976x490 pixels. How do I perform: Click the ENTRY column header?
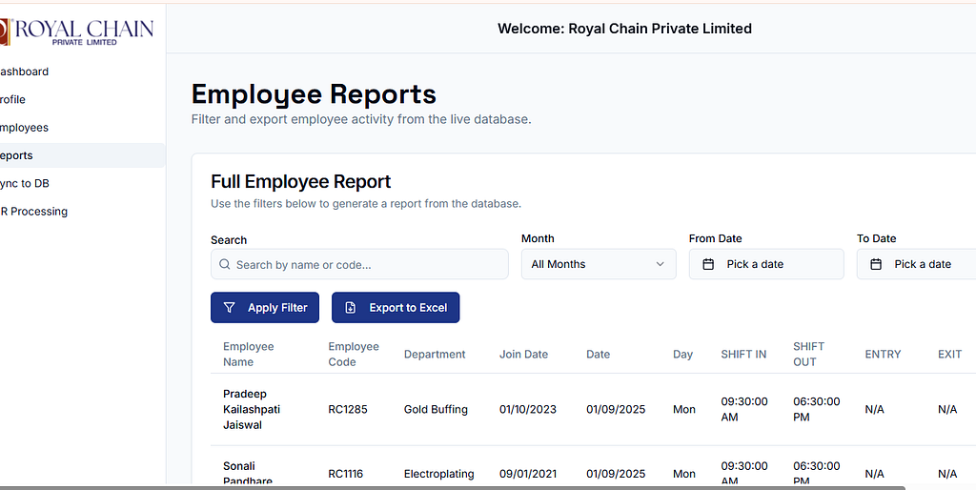tap(883, 355)
